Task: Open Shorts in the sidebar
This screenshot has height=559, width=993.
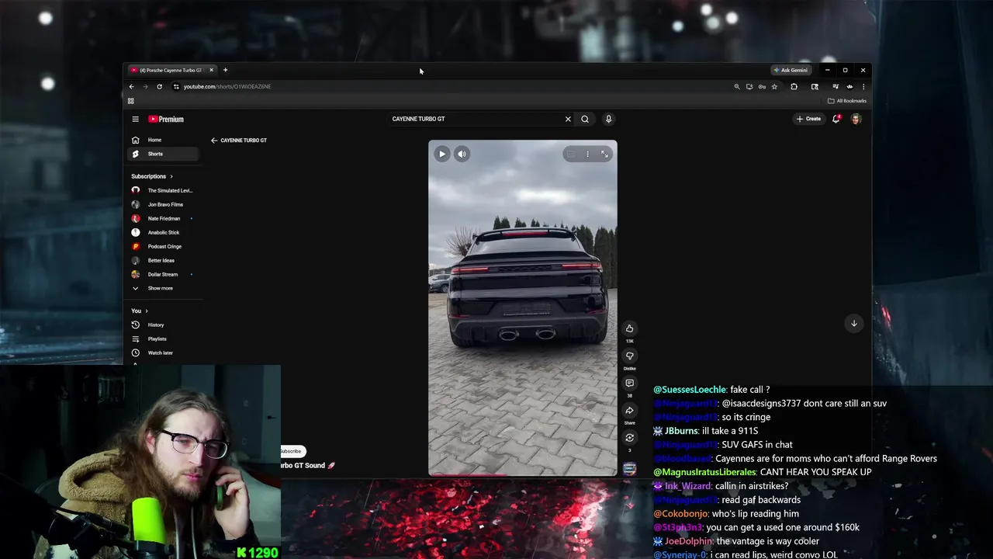Action: point(164,154)
